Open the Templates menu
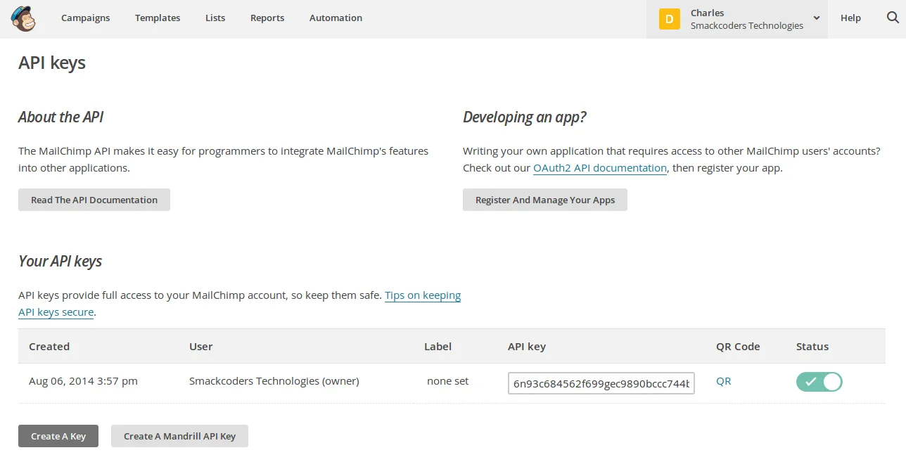906x462 pixels. point(158,18)
